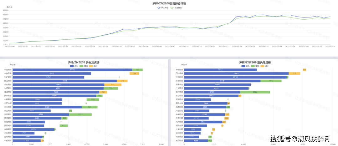Screen dimensions: 338x146
Task: Select 中信期货 blue bar showing 6444
Action: pos(72,70)
